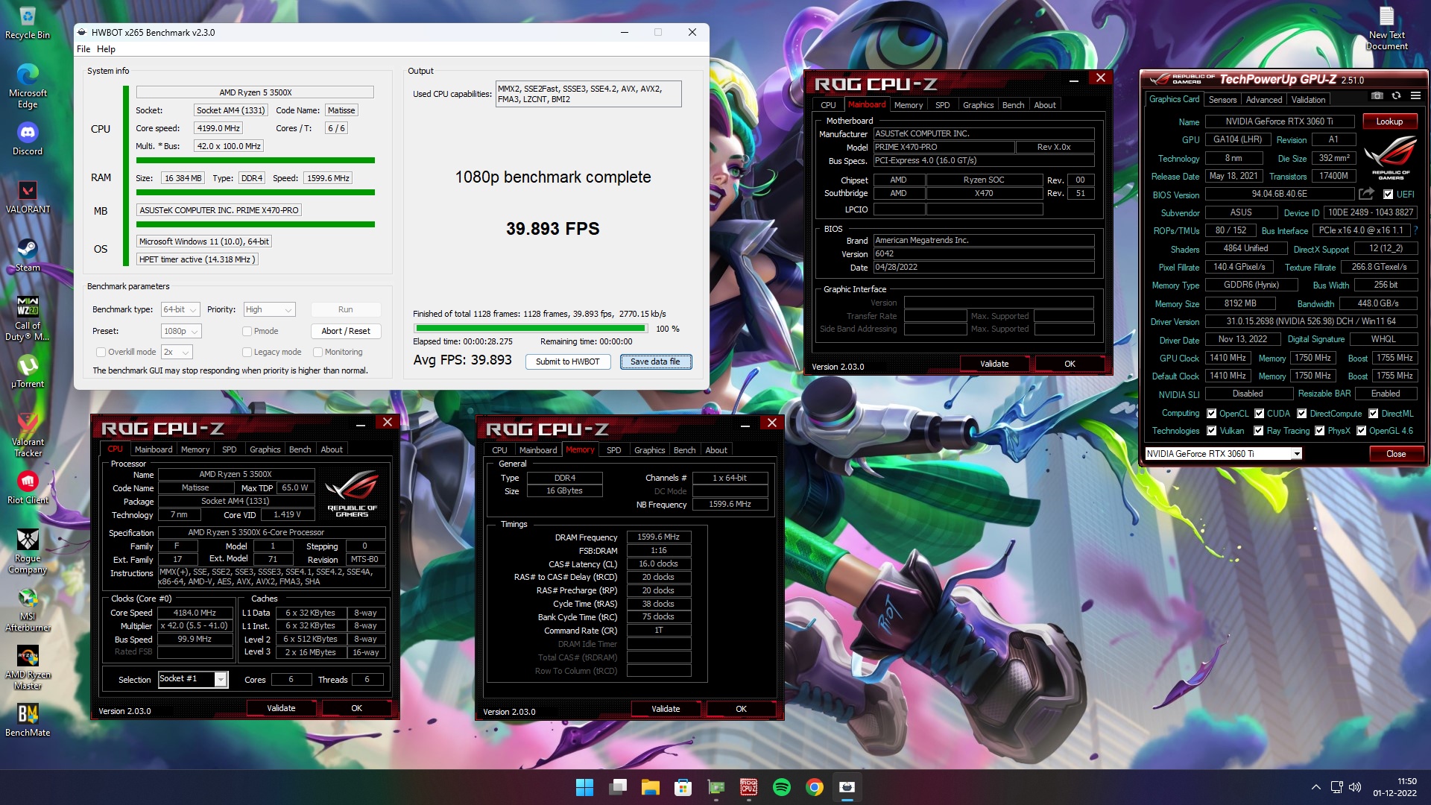Enable Overkill mode checkbox
Image resolution: width=1431 pixels, height=805 pixels.
[x=101, y=352]
